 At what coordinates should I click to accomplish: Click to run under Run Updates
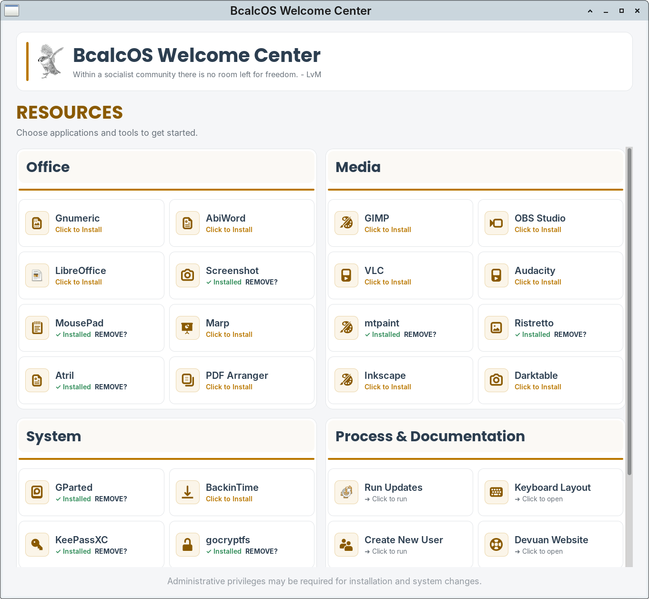(386, 499)
